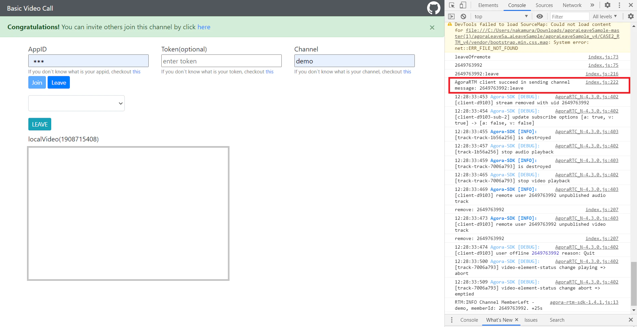This screenshot has height=327, width=637.
Task: Click the Channel input field
Action: (354, 61)
